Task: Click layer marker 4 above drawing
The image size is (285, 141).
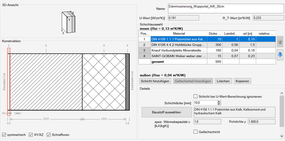Action: click(x=128, y=45)
